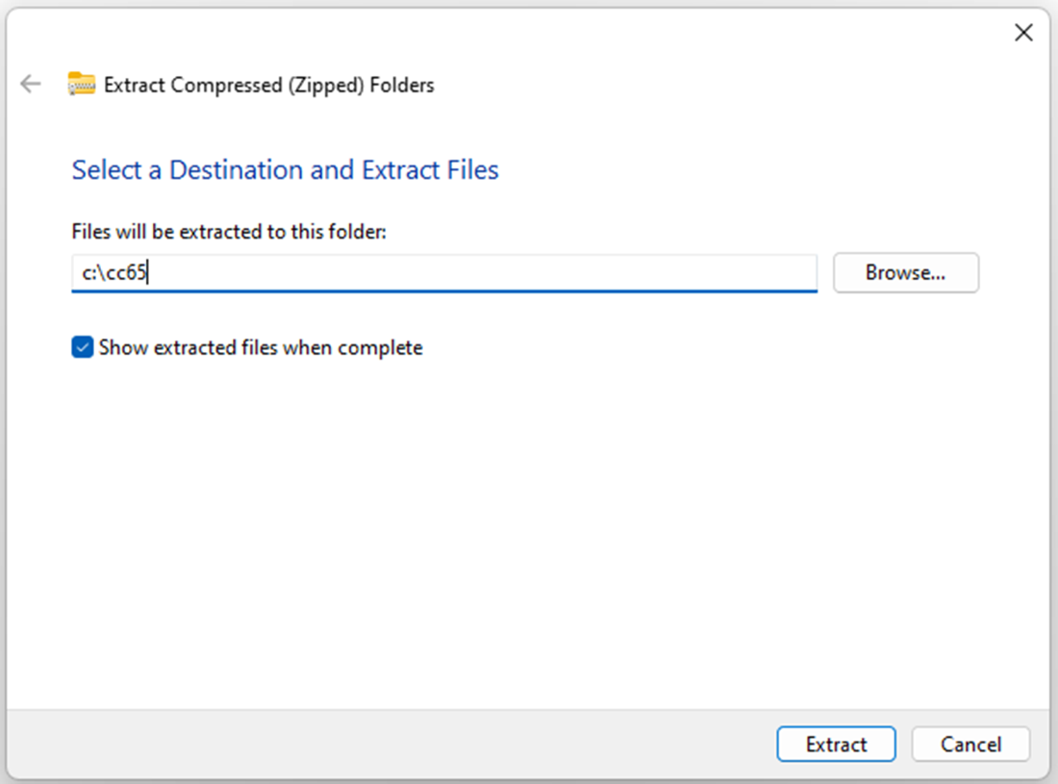Close the extraction dialog with the X

(x=1024, y=33)
